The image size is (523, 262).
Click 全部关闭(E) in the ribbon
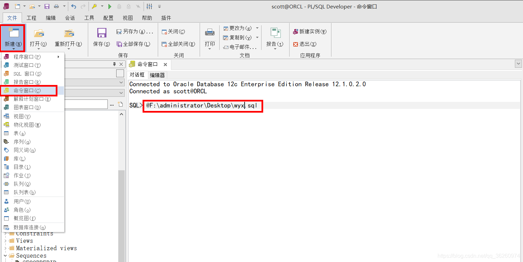click(178, 44)
